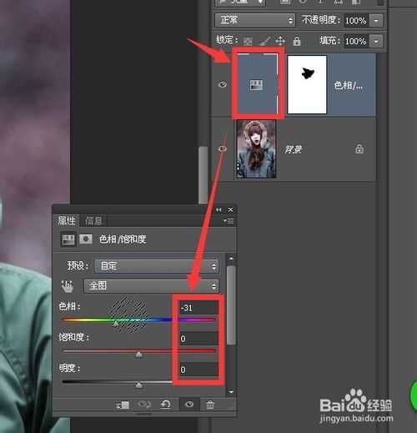Screen dimensions: 417x433
Task: Close the properties panel
Action: point(230,209)
